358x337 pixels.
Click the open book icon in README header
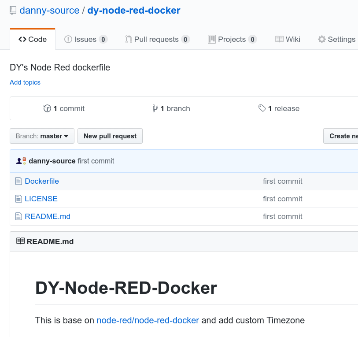pos(20,241)
